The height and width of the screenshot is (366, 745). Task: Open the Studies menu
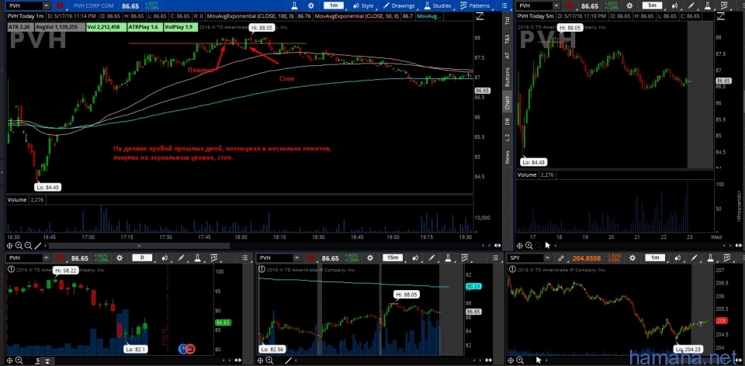click(438, 5)
